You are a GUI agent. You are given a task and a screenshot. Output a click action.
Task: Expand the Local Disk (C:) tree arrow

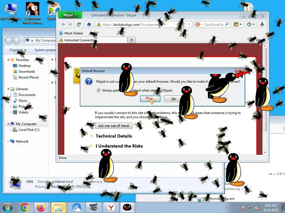coord(11,130)
